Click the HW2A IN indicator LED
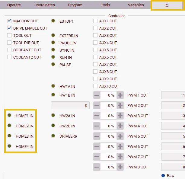This screenshot has width=185, height=179. point(53,115)
